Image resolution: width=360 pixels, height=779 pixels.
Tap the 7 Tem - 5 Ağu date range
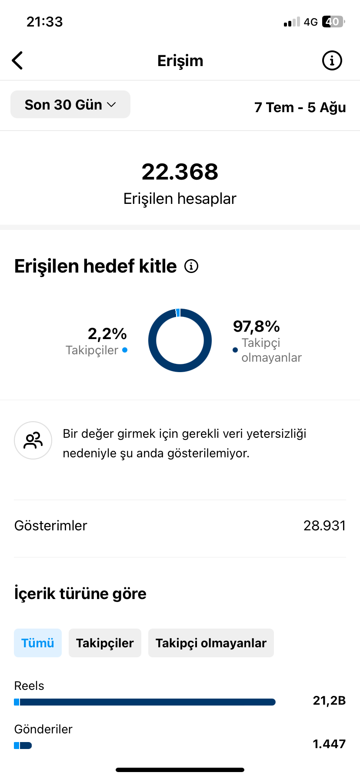click(300, 107)
